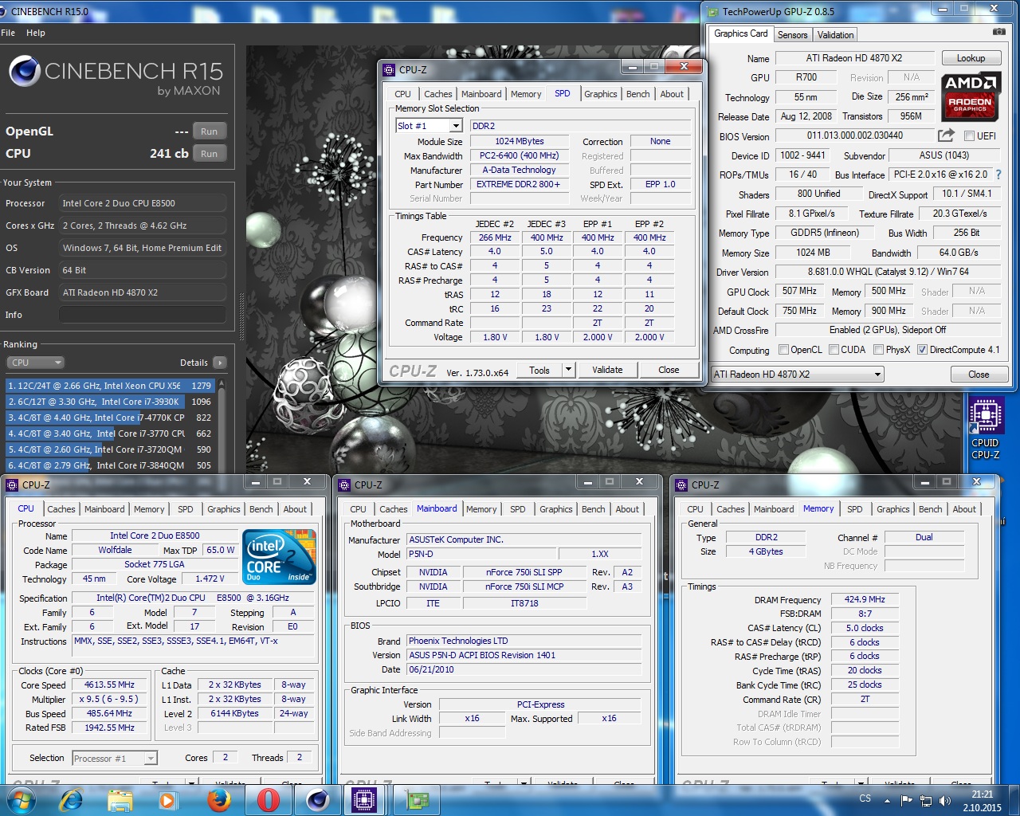This screenshot has height=816, width=1020.
Task: Toggle the PhysX checkbox
Action: point(878,350)
